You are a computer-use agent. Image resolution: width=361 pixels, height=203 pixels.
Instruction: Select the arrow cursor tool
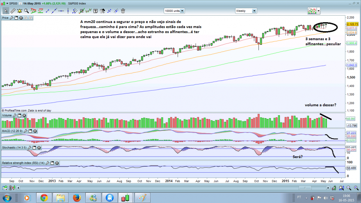point(6,11)
